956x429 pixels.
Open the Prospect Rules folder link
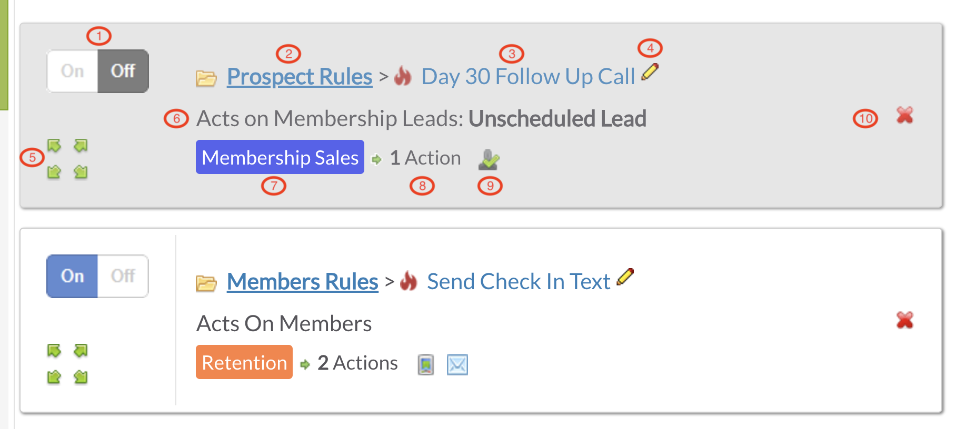pos(300,77)
